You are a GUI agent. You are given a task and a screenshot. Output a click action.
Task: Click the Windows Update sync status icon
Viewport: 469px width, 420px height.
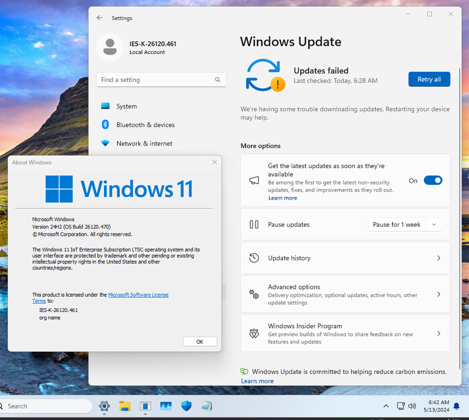(265, 75)
